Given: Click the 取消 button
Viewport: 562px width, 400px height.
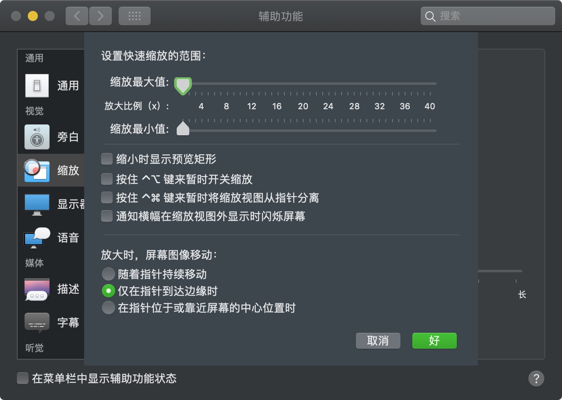Looking at the screenshot, I should point(378,341).
